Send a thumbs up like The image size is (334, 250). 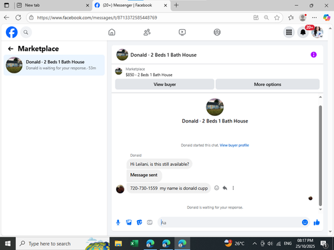pos(317,222)
